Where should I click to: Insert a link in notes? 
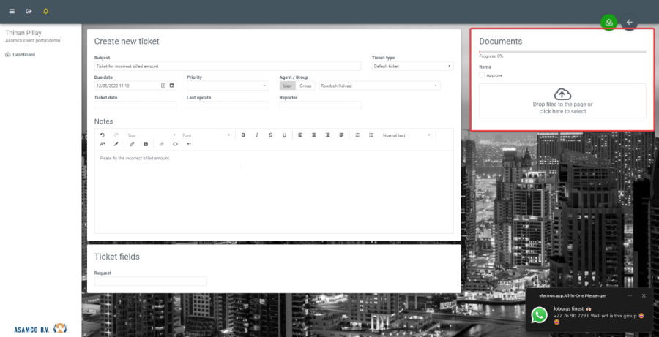(x=132, y=144)
